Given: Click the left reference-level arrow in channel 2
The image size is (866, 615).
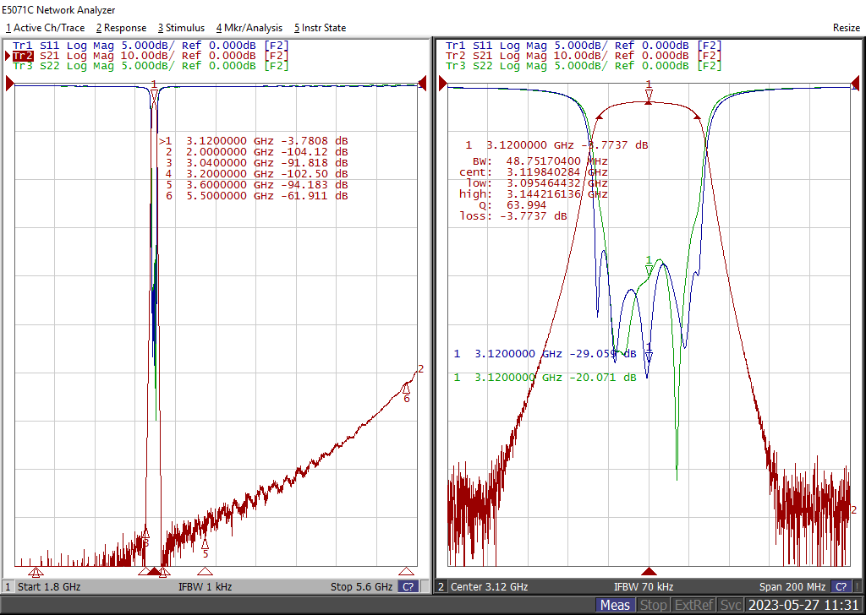Looking at the screenshot, I should [x=441, y=84].
